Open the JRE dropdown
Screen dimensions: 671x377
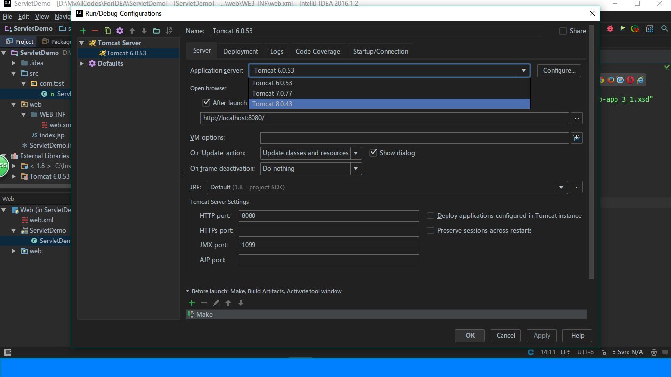click(562, 187)
